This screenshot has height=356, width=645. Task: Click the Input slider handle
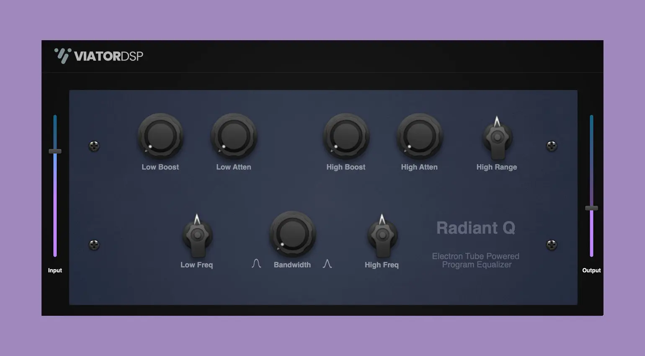(55, 151)
